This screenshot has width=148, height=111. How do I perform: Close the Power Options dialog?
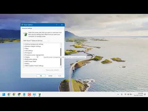tap(62, 25)
